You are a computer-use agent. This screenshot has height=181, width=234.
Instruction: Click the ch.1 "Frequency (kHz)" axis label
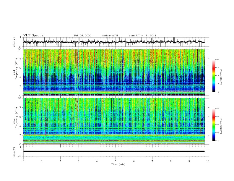click(x=16, y=69)
